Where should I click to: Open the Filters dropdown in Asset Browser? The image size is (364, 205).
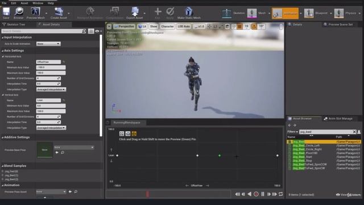tap(292, 132)
